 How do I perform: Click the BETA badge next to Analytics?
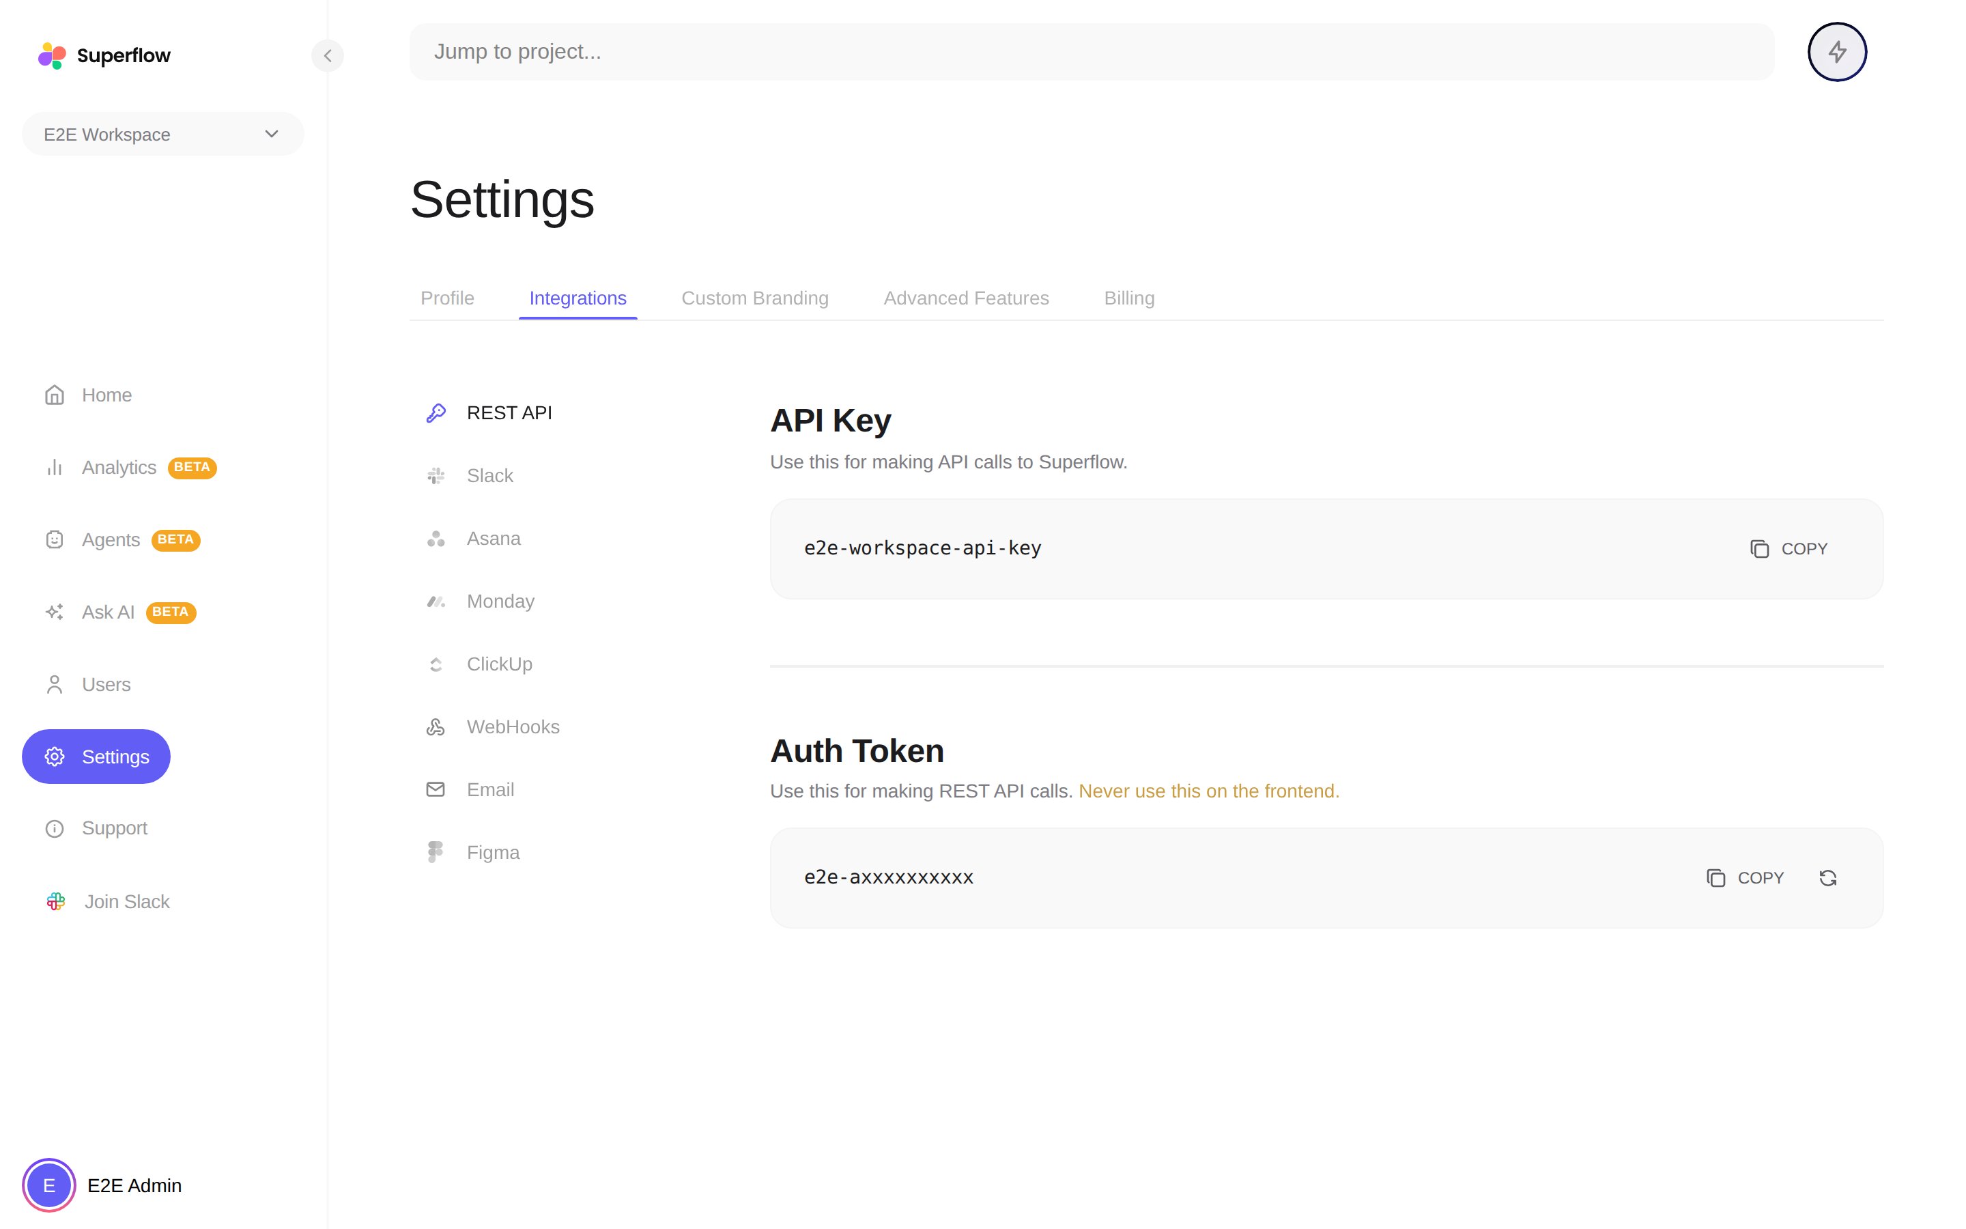pyautogui.click(x=192, y=468)
